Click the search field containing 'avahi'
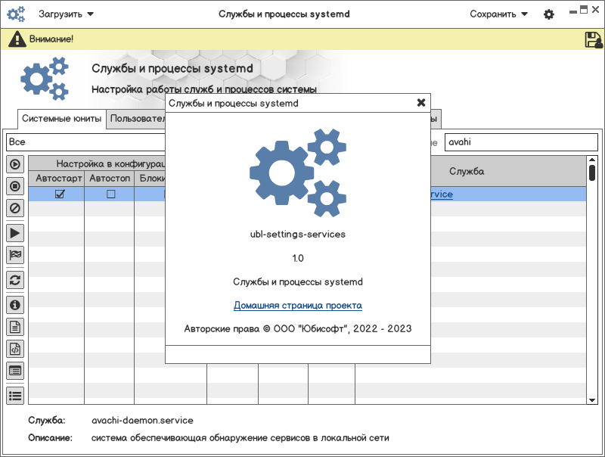The width and height of the screenshot is (605, 457). coord(520,141)
